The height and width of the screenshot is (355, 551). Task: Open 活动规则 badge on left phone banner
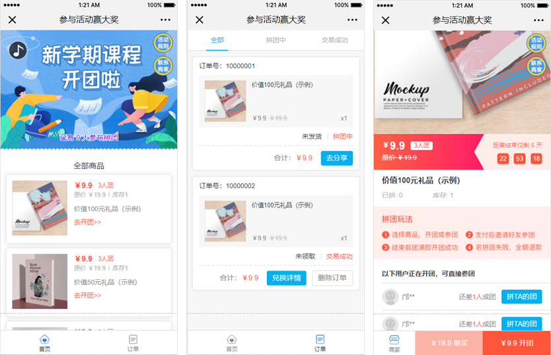[163, 43]
